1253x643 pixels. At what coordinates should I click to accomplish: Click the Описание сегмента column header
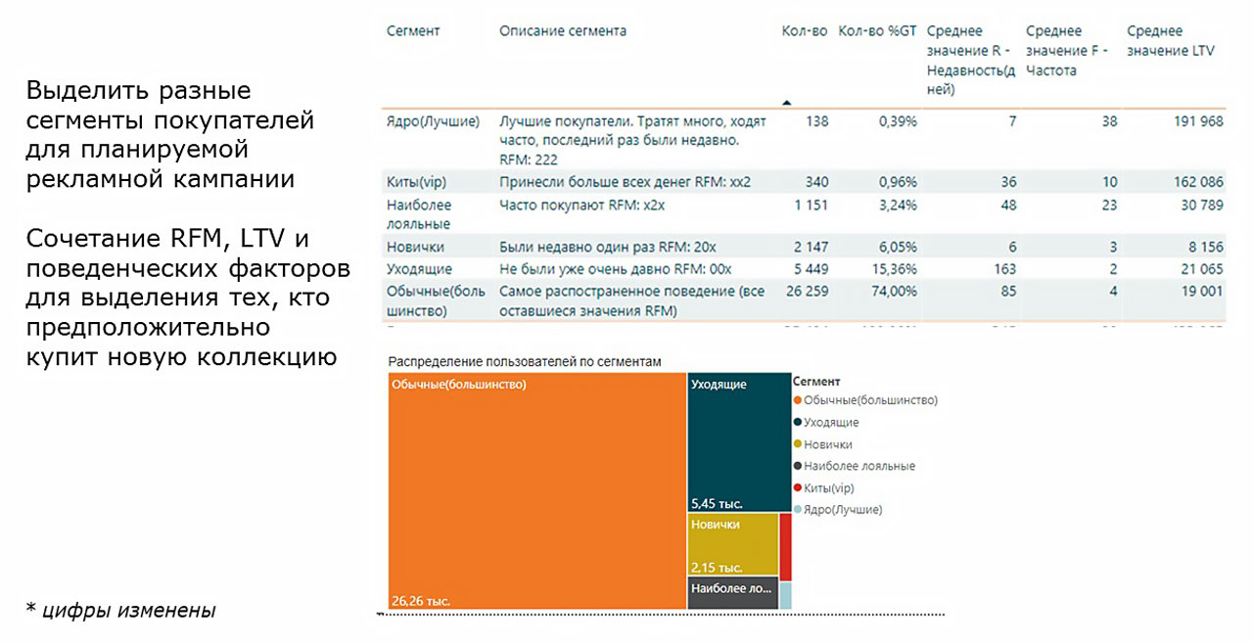[563, 31]
